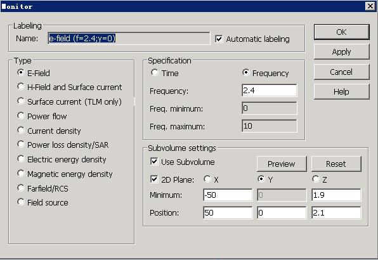This screenshot has height=260, width=378.
Task: Click the Frequency value input field
Action: coord(270,90)
